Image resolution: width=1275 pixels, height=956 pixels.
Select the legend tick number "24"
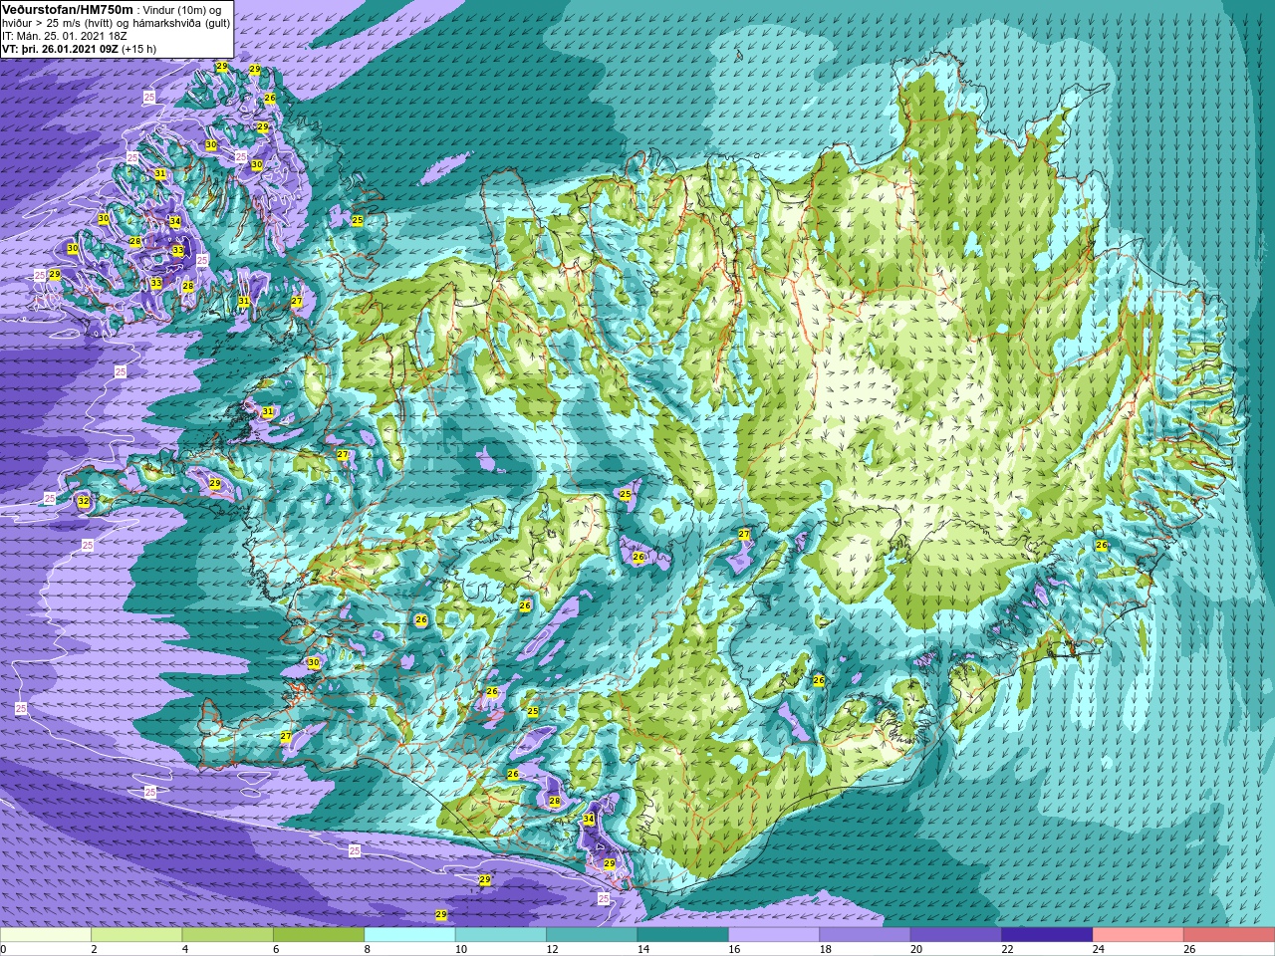[x=1099, y=949]
